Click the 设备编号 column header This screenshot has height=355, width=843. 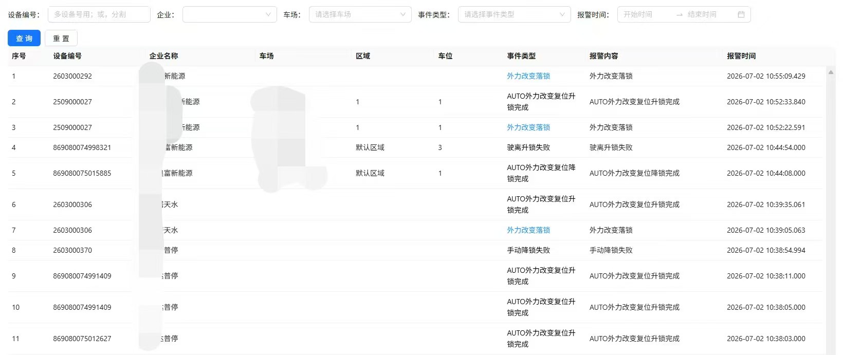coord(67,56)
